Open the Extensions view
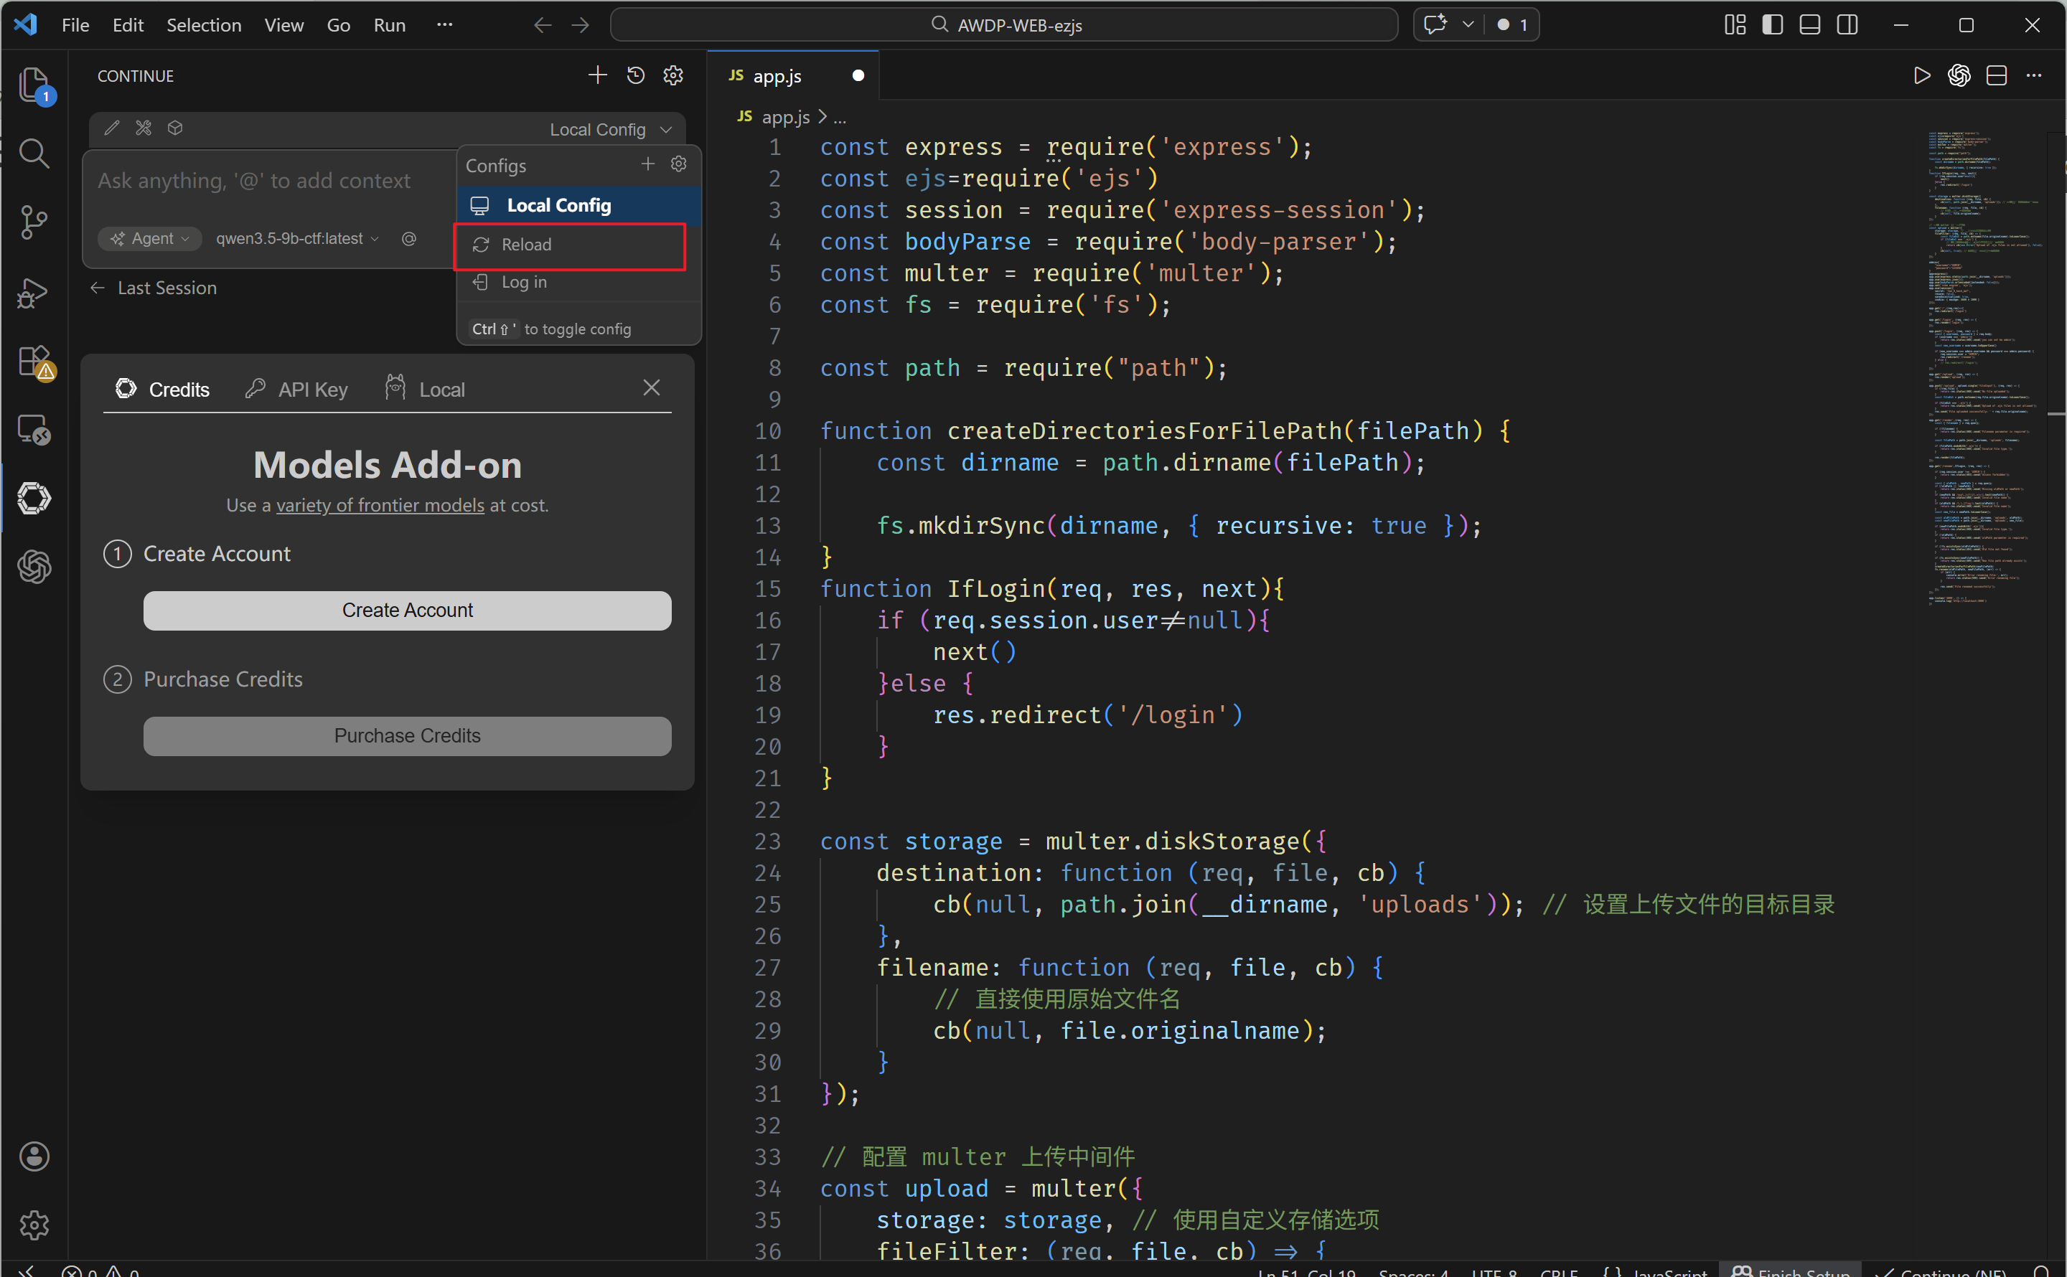The width and height of the screenshot is (2067, 1277). [34, 362]
